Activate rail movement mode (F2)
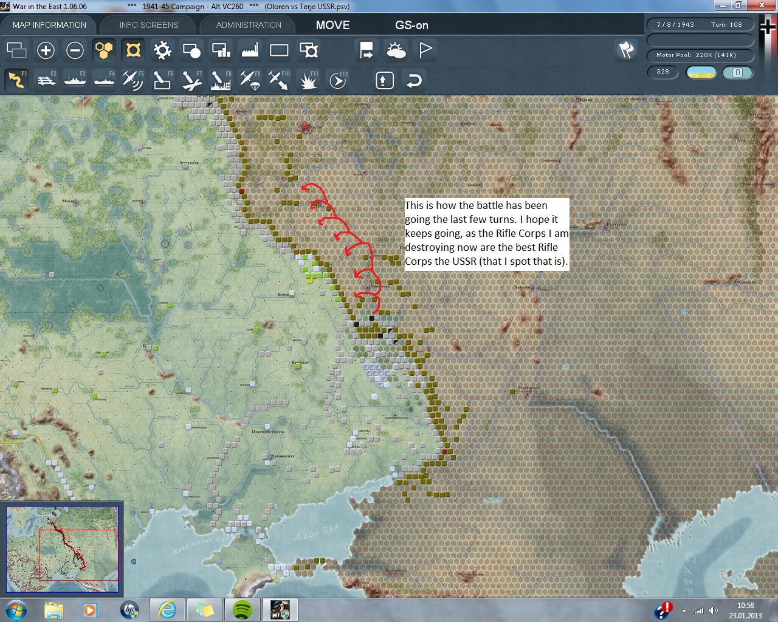Viewport: 778px width, 622px height. click(x=46, y=80)
